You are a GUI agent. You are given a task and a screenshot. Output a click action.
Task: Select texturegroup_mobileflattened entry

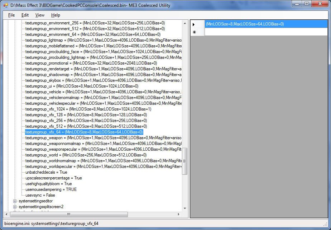104,46
